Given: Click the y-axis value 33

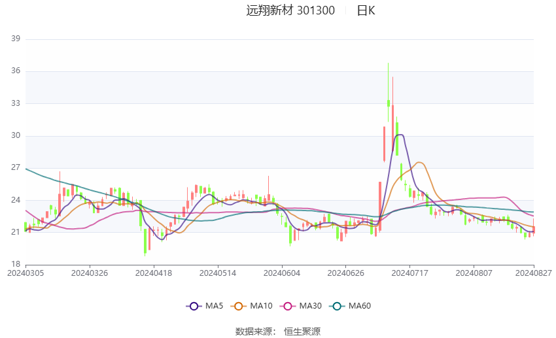Looking at the screenshot, I should (x=16, y=103).
